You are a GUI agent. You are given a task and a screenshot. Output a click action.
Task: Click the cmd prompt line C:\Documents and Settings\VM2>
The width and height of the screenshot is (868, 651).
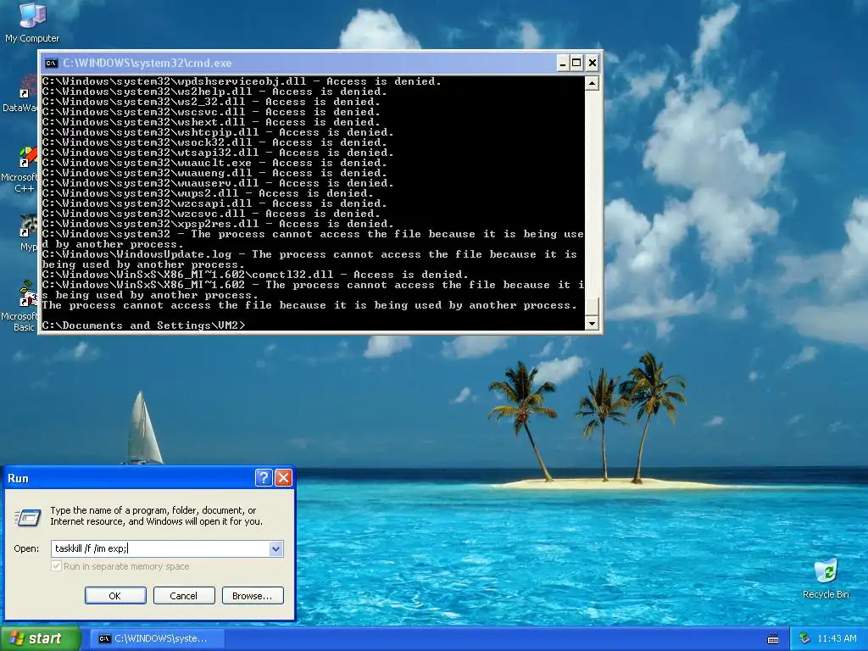pyautogui.click(x=144, y=325)
